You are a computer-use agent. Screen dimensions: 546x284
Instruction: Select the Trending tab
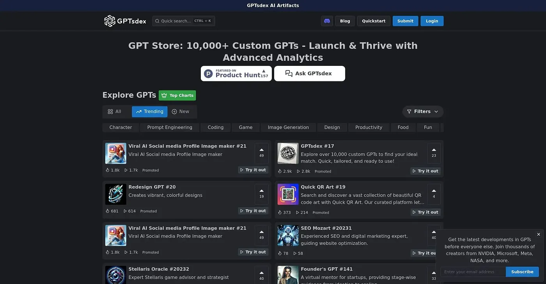tap(150, 112)
